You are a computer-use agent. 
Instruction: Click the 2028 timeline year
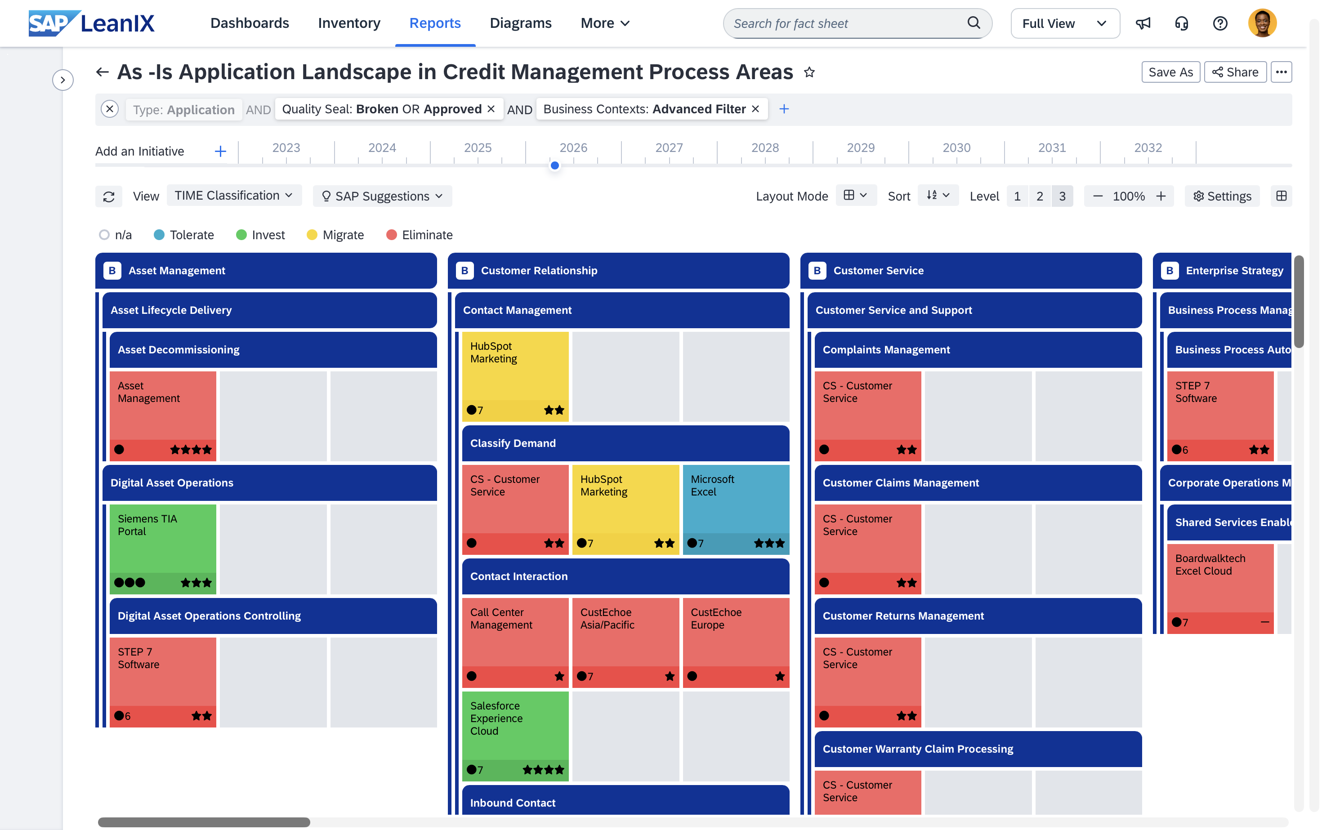point(765,147)
